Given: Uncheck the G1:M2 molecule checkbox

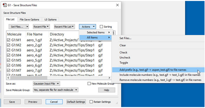Looking at the screenshot, I should [x=9, y=45].
